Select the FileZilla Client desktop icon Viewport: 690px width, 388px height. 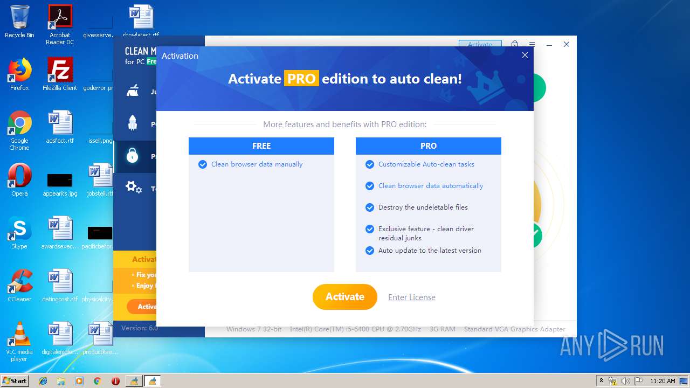pyautogui.click(x=60, y=74)
